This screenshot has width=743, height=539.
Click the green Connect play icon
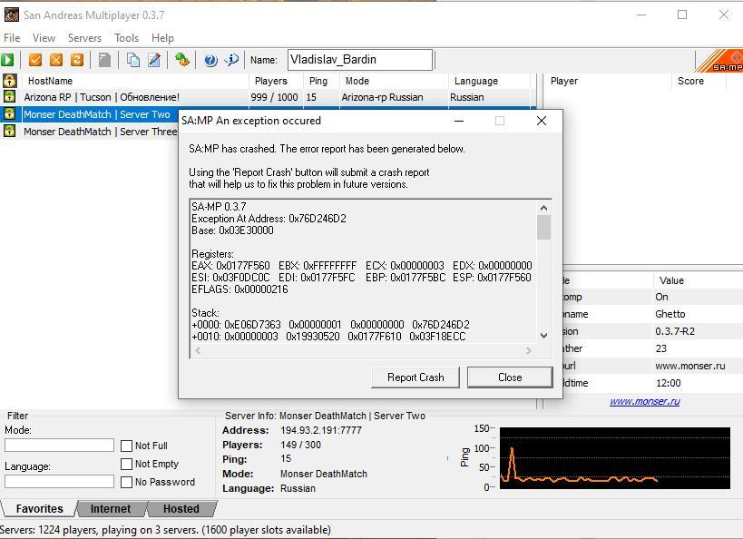click(8, 60)
